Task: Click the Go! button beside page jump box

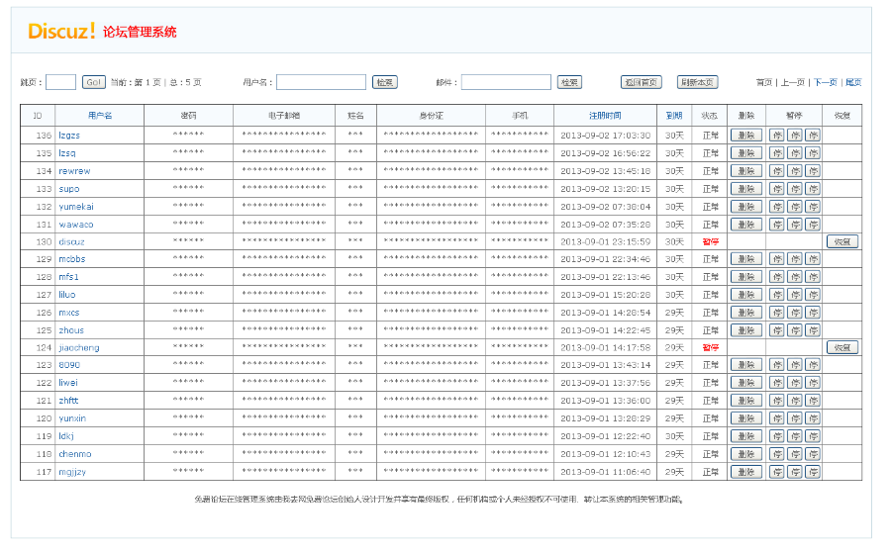Action: [94, 82]
